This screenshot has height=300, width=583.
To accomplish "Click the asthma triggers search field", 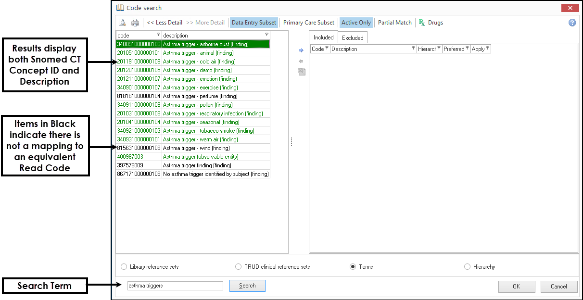I will tap(175, 286).
